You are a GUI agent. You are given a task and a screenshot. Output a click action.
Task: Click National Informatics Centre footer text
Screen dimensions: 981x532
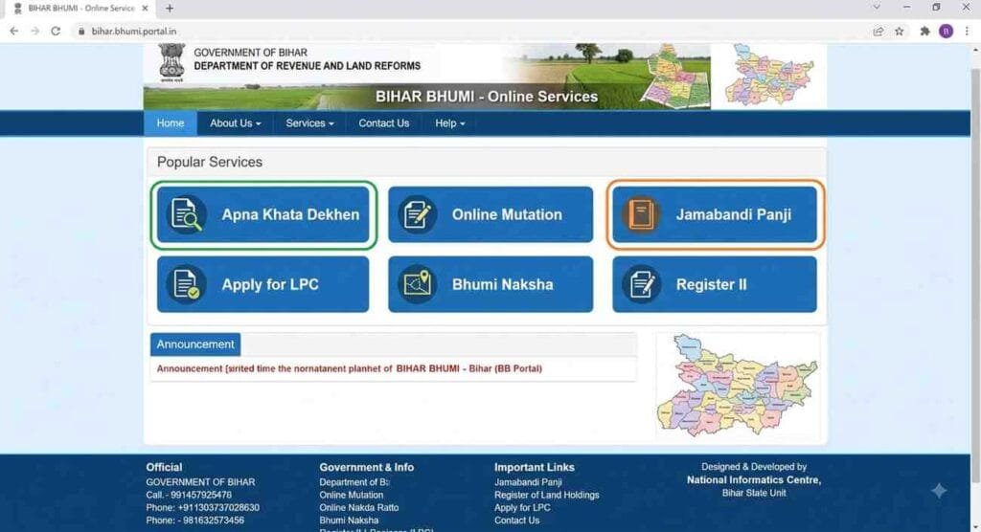[x=754, y=480]
